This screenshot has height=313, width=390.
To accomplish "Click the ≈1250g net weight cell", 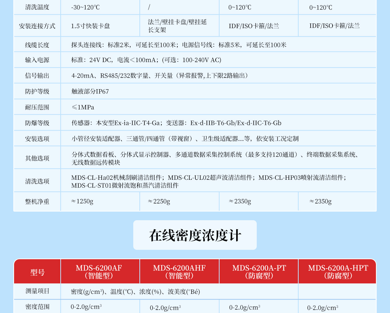I will point(82,201).
